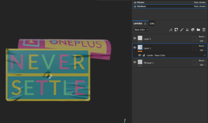Remove the Levels - Base Color effect
208x123 pixels.
point(205,55)
